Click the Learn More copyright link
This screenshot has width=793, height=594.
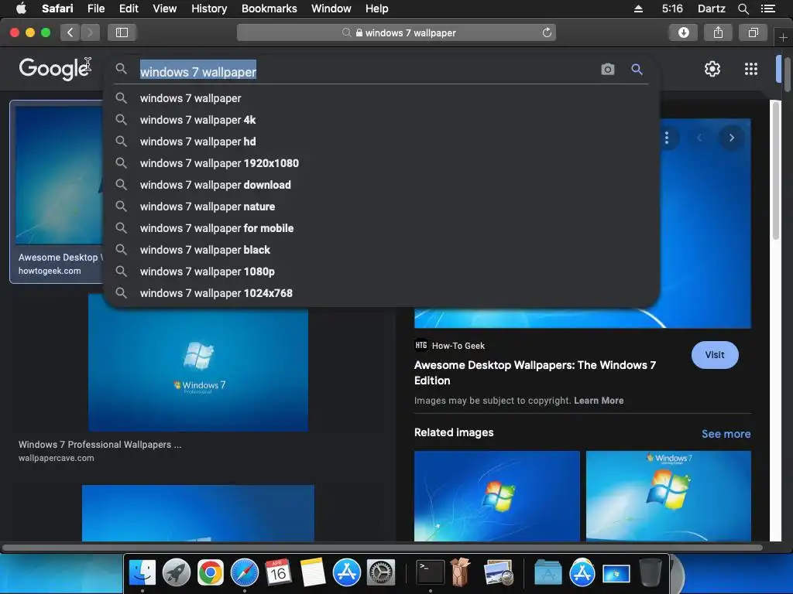599,401
